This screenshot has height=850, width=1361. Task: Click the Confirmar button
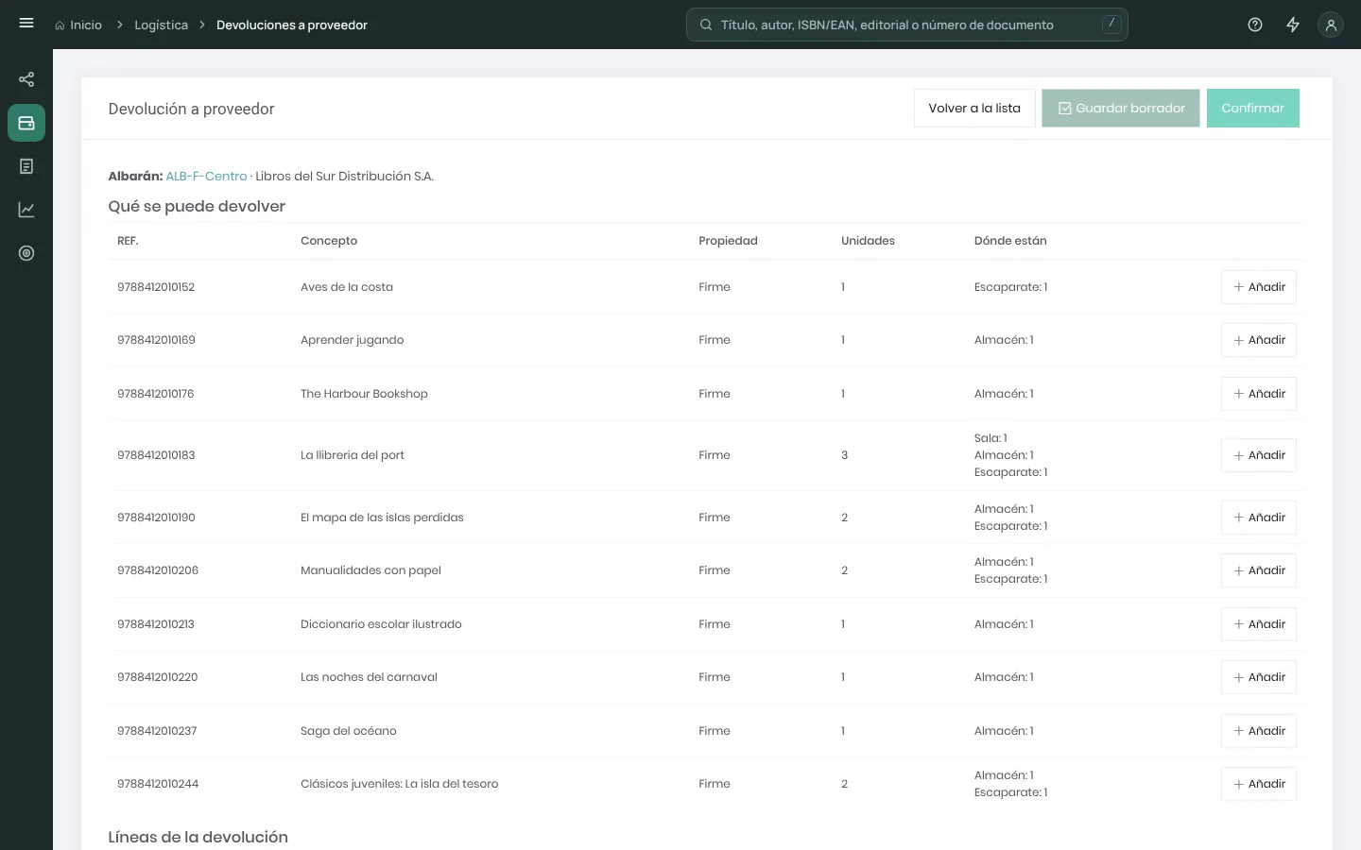1253,108
